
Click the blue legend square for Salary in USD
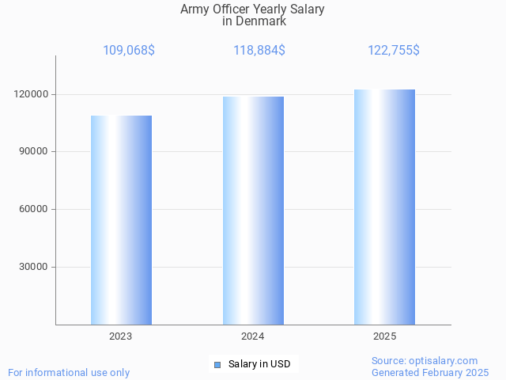pyautogui.click(x=217, y=365)
